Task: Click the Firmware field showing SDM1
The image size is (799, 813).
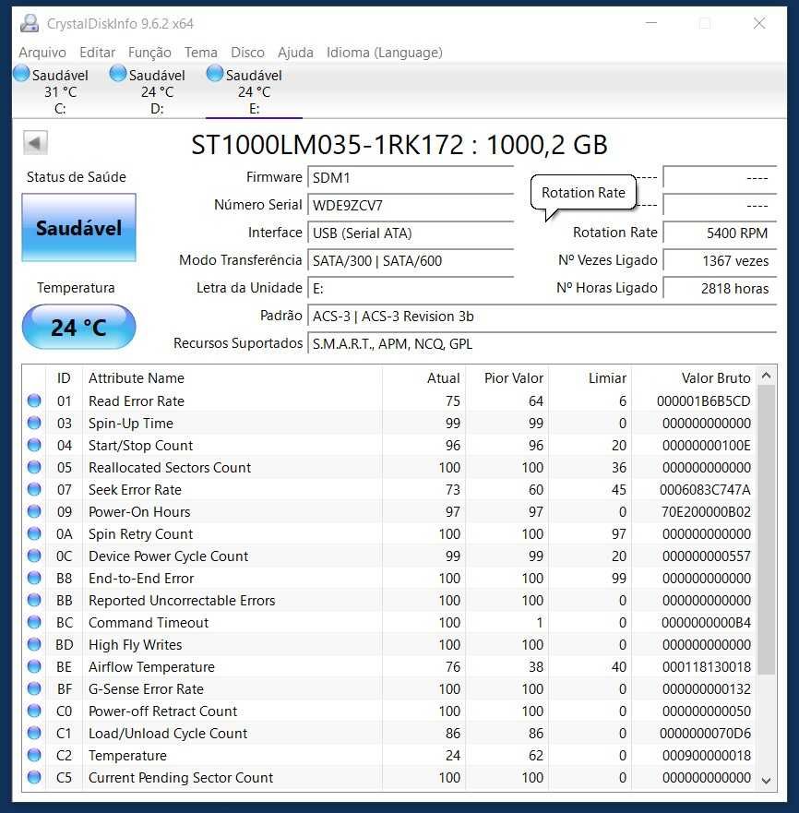Action: (x=411, y=178)
